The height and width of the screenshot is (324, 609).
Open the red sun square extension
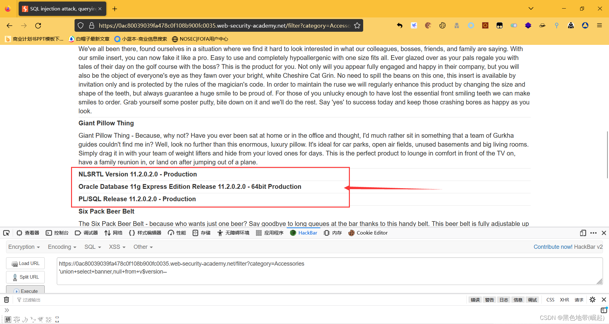coord(485,26)
